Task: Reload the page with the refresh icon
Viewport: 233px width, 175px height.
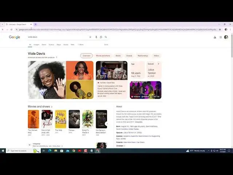Action: [x=11, y=30]
